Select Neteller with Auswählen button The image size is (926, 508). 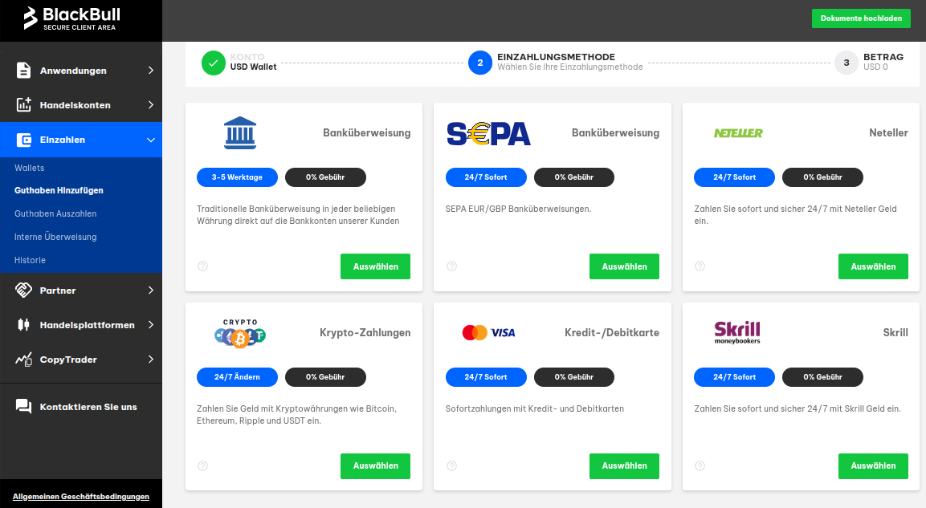pyautogui.click(x=873, y=266)
